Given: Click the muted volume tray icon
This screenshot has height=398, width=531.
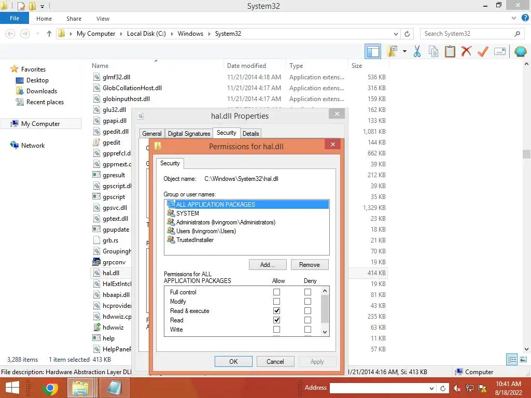Looking at the screenshot, I should 456,388.
